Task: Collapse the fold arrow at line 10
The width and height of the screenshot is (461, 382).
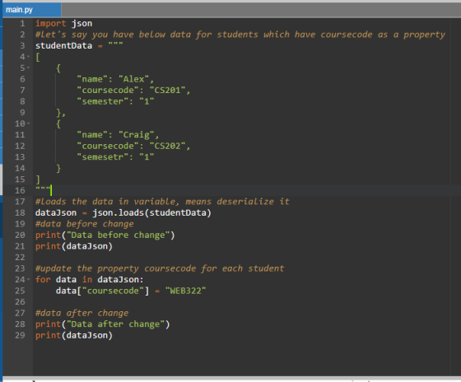Action: (29, 123)
